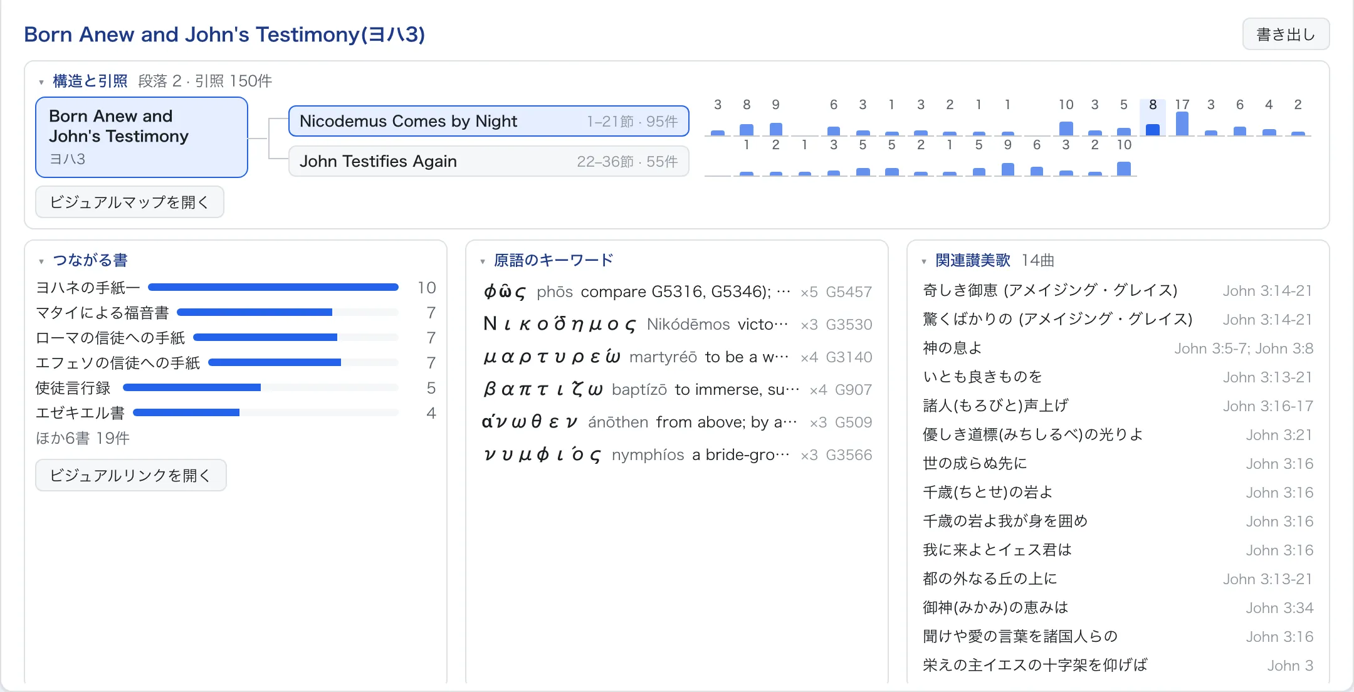Select ローマの信徒への手紙 linked book row
The width and height of the screenshot is (1354, 692).
click(x=236, y=337)
